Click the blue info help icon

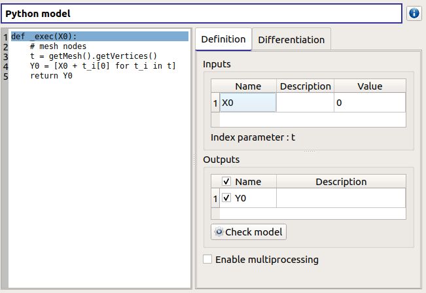[x=414, y=13]
